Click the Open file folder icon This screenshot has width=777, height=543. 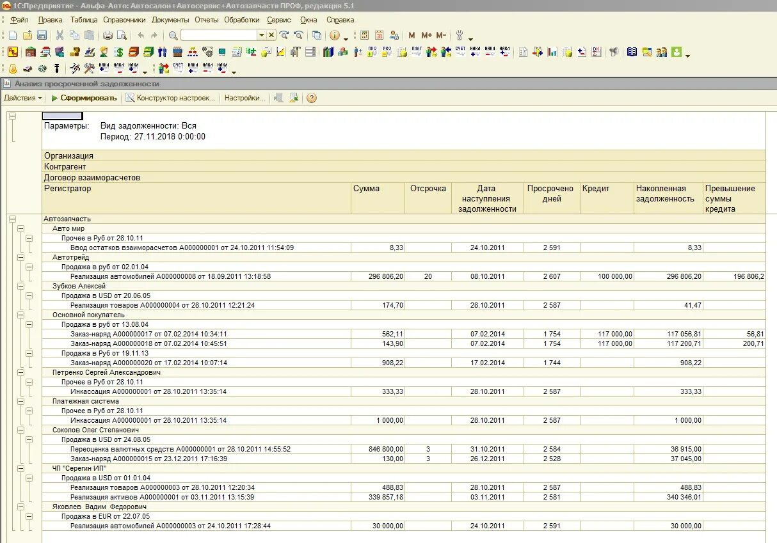28,35
